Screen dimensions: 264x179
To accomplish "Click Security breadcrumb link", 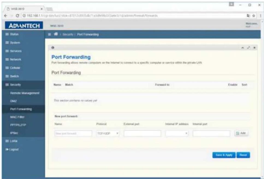I will (68, 34).
